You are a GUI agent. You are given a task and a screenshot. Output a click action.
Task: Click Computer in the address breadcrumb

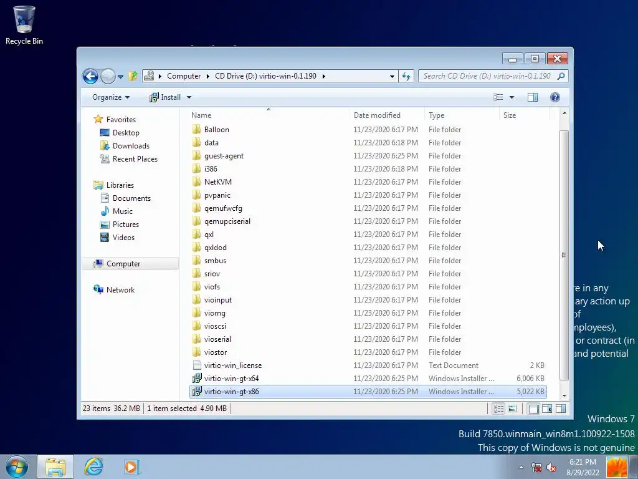184,76
